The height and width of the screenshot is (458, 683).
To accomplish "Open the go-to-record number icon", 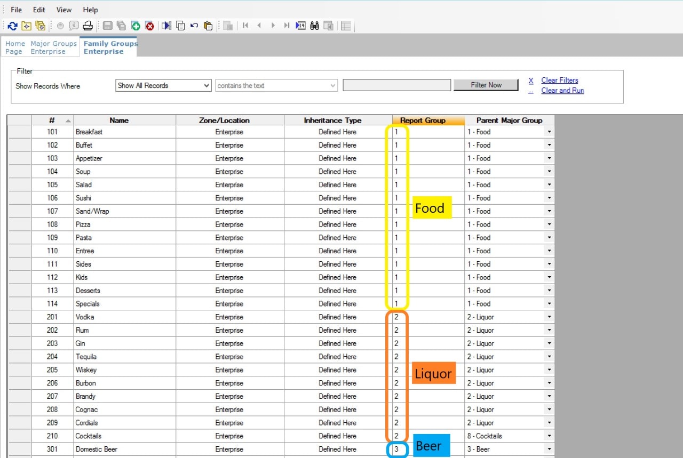I will point(301,26).
